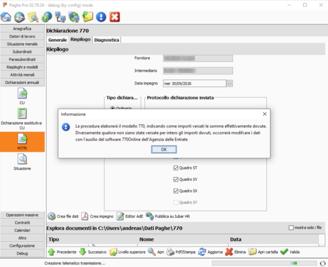Open Debug section
This screenshot has height=267, width=328.
click(22, 253)
